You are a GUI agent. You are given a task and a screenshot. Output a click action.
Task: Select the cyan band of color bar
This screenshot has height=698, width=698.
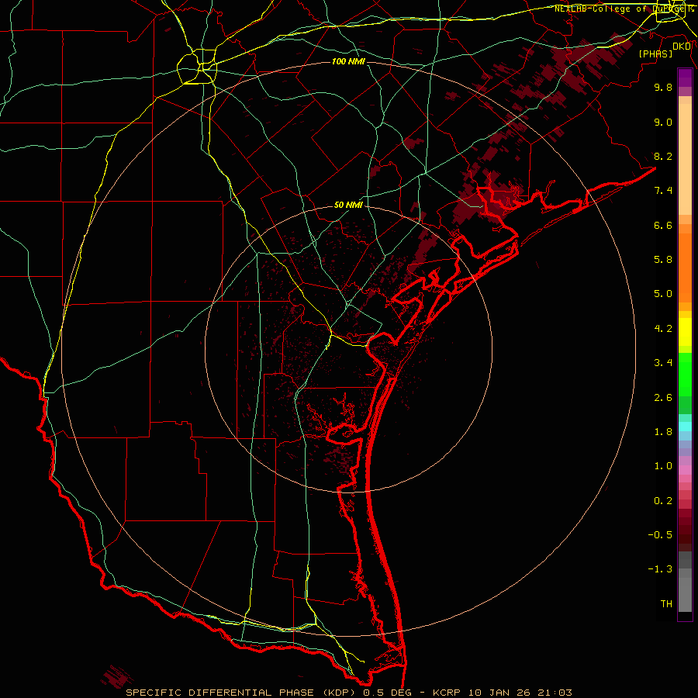685,427
